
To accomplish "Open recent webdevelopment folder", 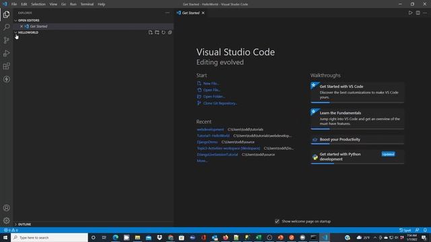I will coord(210,129).
